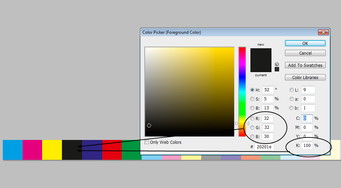341x188 pixels.
Task: Click the cyan swatch in the strip
Action: [13, 150]
